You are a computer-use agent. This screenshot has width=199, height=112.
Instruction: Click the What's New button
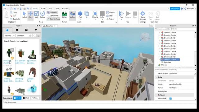[175, 9]
